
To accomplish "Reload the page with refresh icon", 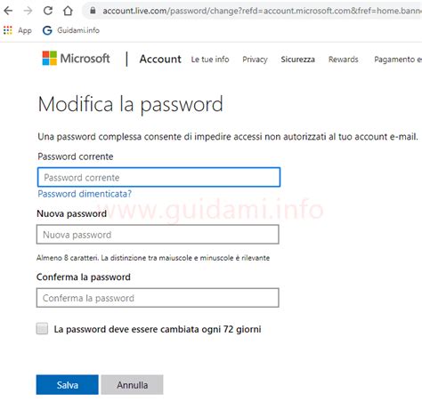I will point(48,11).
